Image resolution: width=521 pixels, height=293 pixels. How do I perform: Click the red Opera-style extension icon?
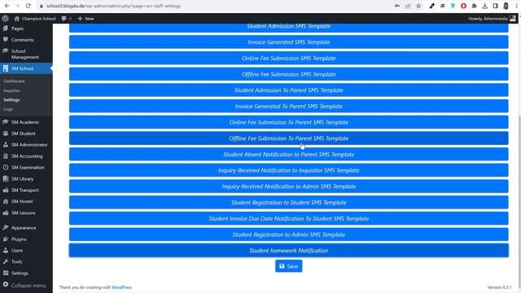pos(463,6)
